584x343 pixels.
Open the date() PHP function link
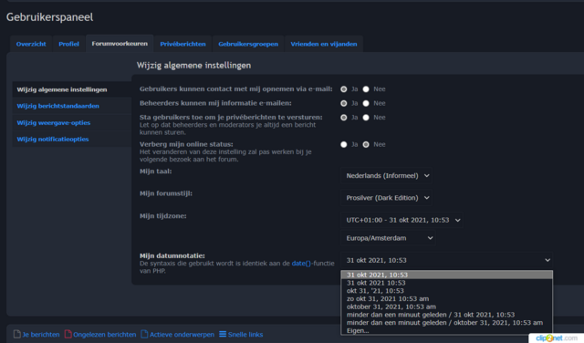coord(301,264)
